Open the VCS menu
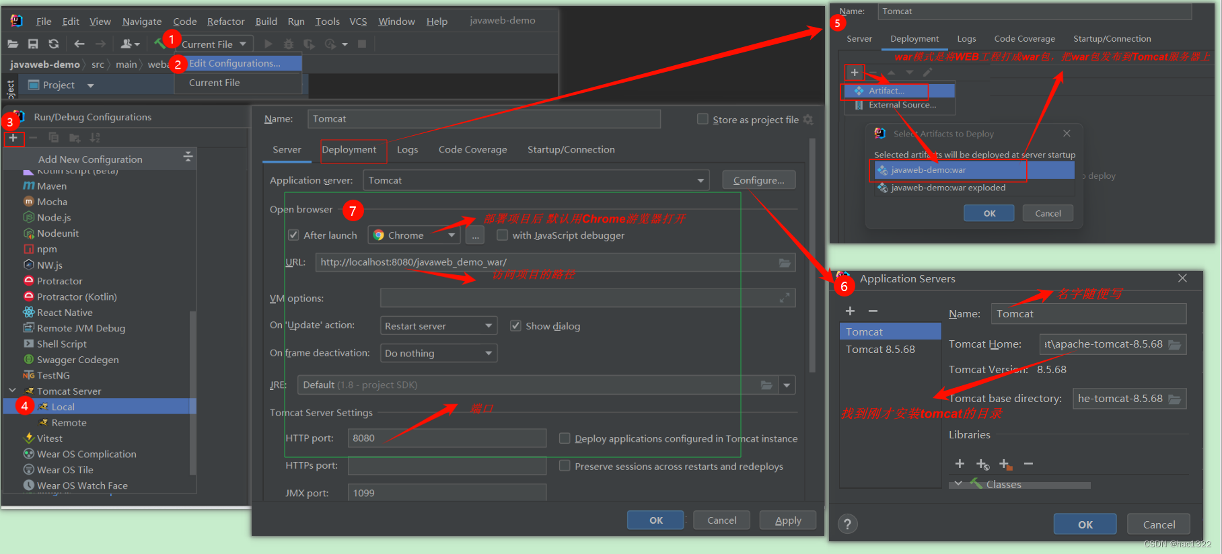 click(x=358, y=22)
